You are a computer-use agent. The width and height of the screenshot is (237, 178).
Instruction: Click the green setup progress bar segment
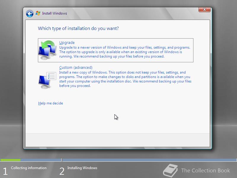[10, 160]
